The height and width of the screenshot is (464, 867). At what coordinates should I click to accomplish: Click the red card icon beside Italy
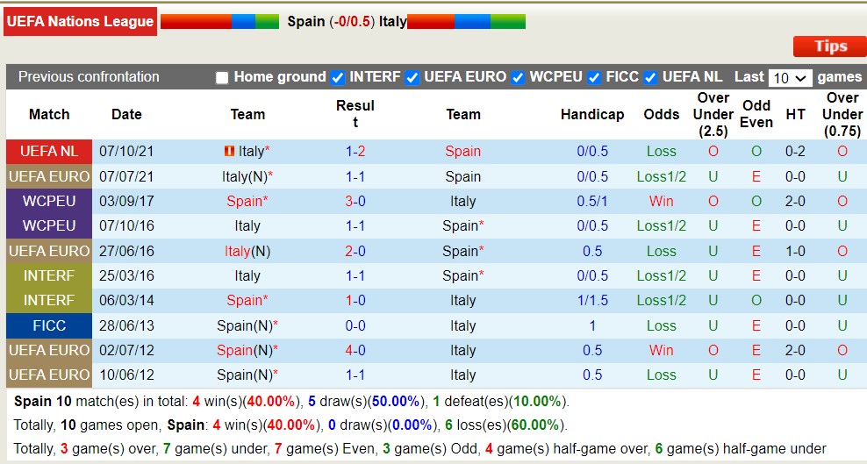[230, 151]
